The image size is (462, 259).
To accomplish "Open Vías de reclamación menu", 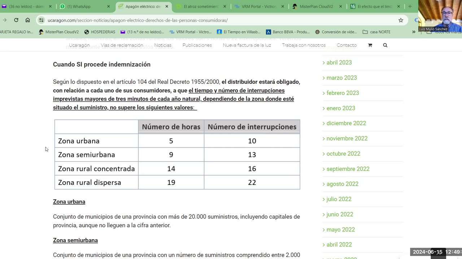I will pyautogui.click(x=122, y=45).
